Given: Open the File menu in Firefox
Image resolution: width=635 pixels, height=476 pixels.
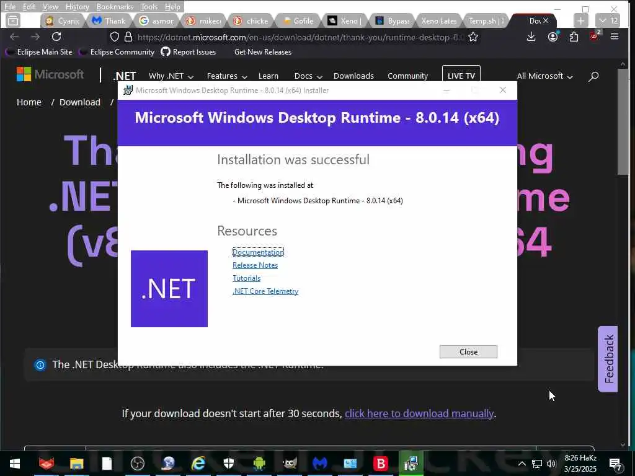Looking at the screenshot, I should pos(10,6).
